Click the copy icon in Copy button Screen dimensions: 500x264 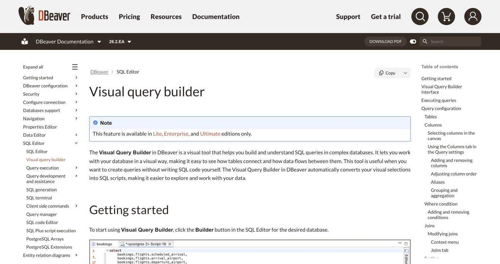click(x=381, y=73)
